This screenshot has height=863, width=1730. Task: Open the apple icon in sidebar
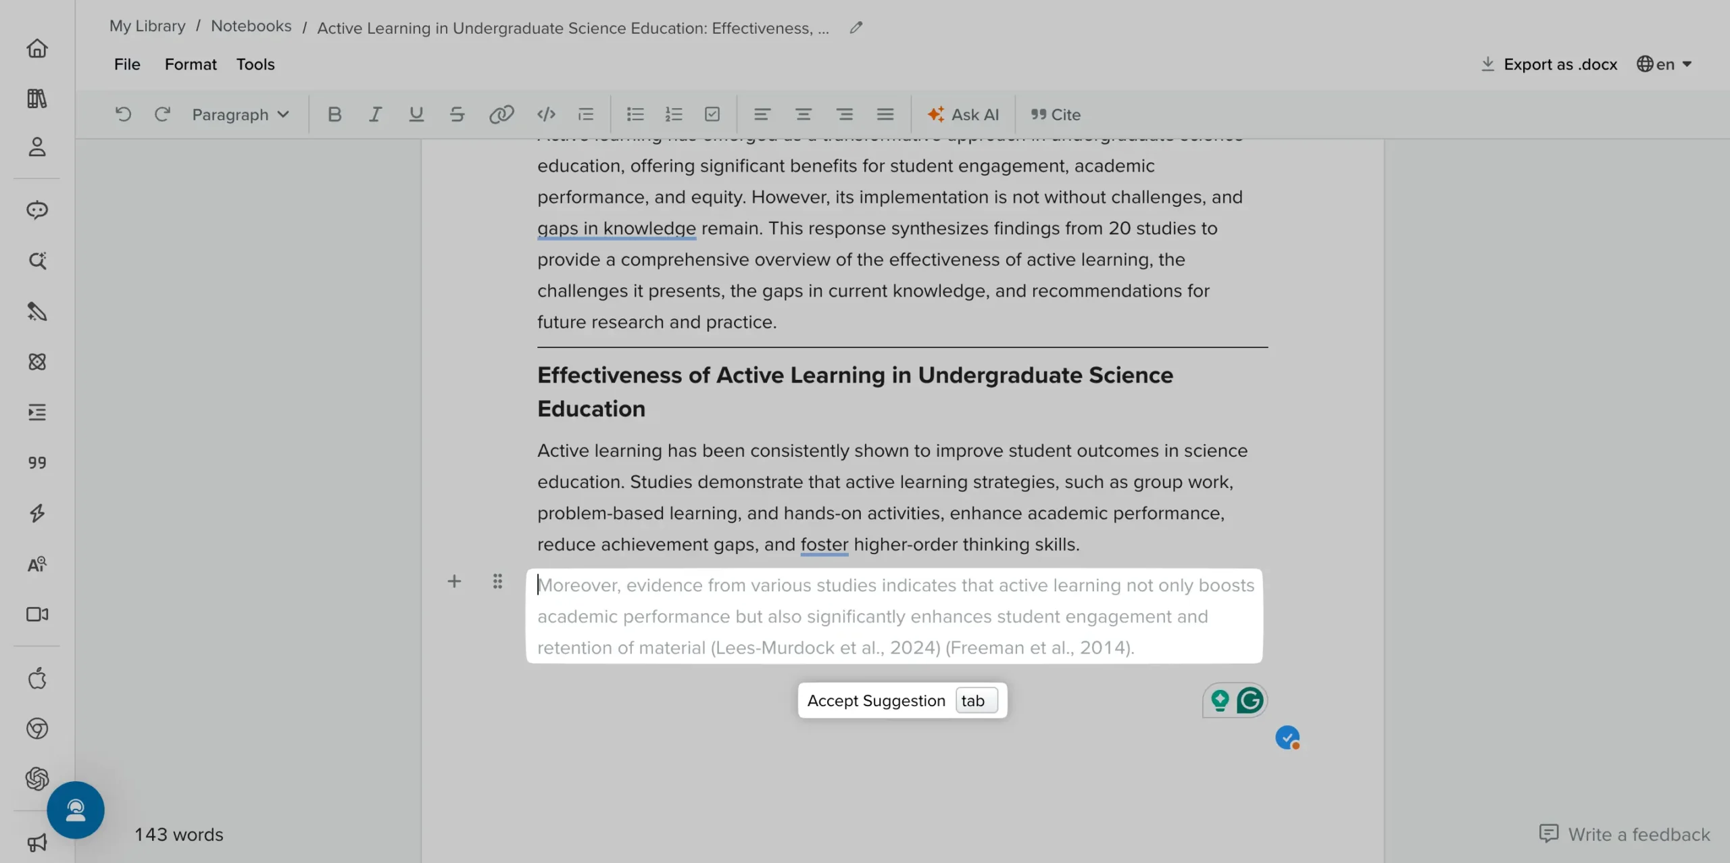point(37,678)
